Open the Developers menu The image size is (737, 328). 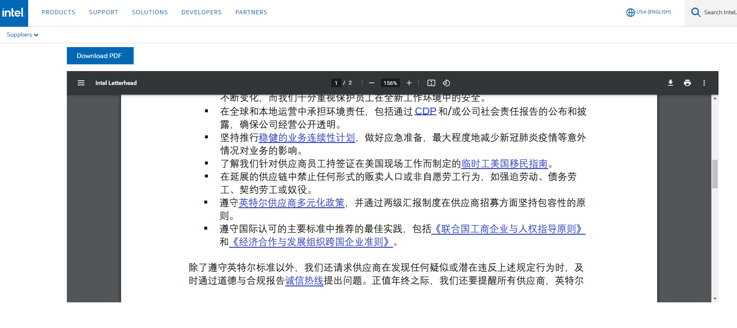(201, 12)
